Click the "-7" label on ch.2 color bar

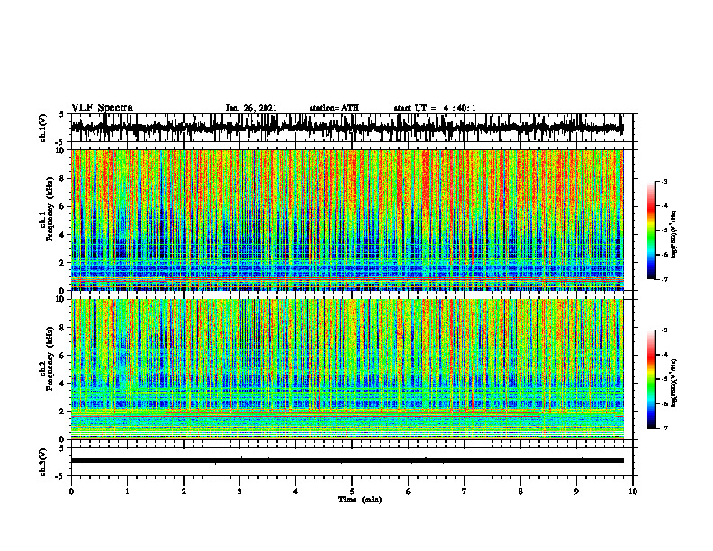point(663,429)
